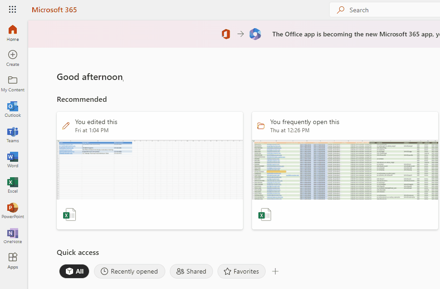Click the Excel file icon on frequently opened card
Viewport: 440px width, 289px height.
264,214
